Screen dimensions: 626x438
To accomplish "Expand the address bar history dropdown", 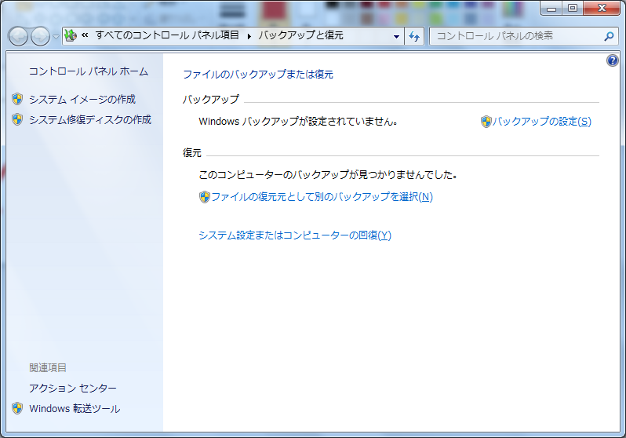I will (x=396, y=36).
